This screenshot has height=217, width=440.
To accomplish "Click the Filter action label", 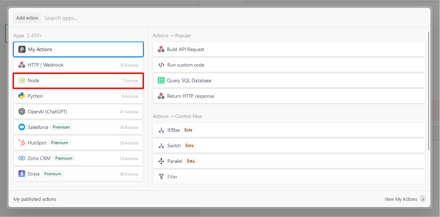I will (173, 177).
